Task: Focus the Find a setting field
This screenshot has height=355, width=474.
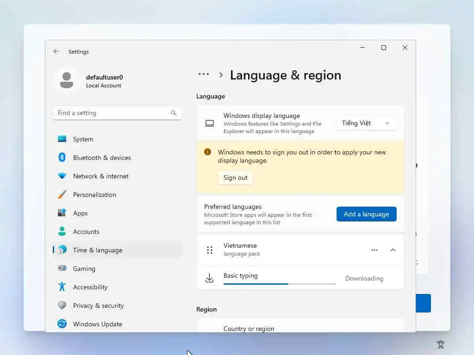Action: coord(117,113)
